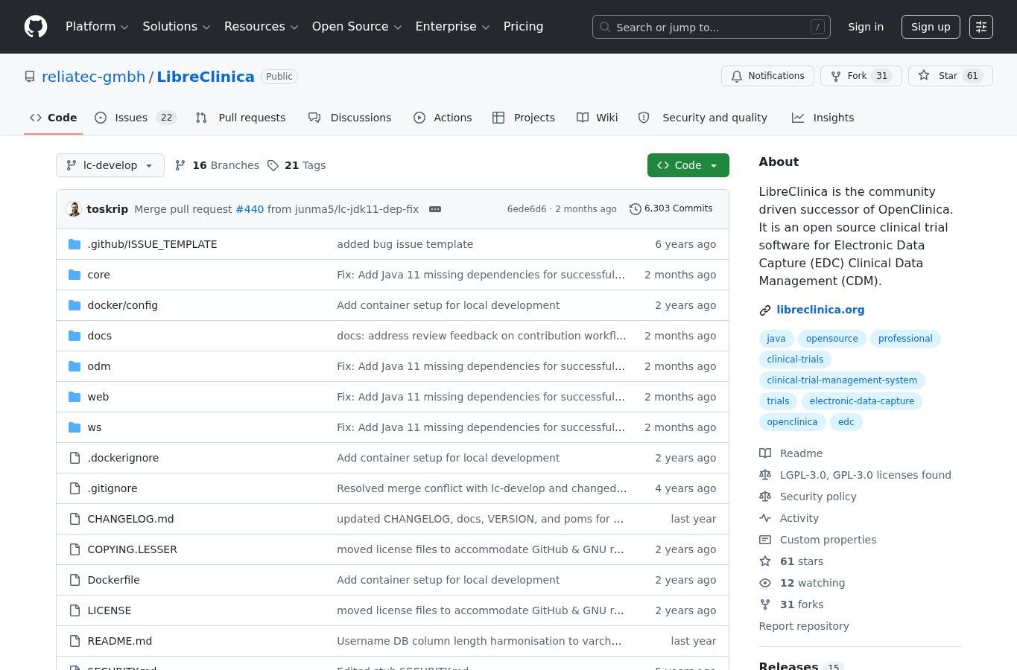This screenshot has width=1017, height=670.
Task: Click the history clock icon beside Commits
Action: 635,209
